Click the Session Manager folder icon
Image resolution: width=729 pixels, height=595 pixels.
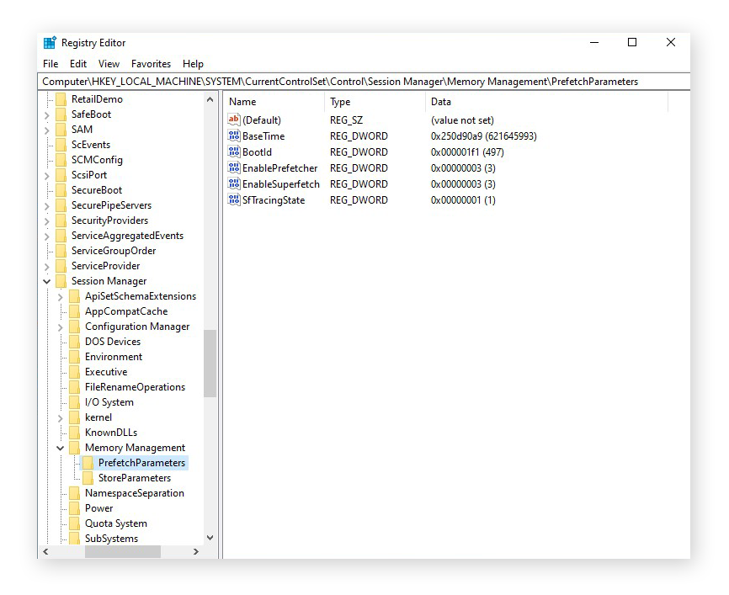[x=61, y=281]
